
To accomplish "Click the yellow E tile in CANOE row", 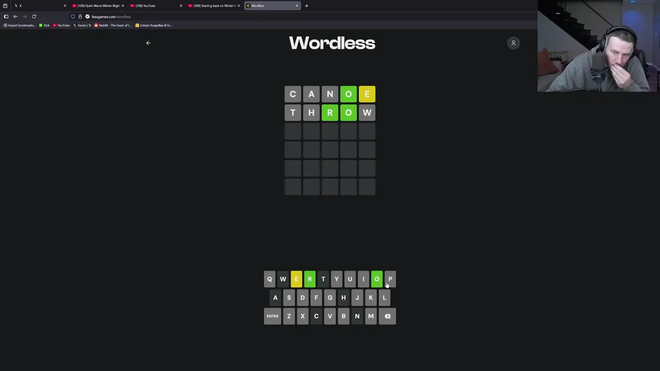I will pyautogui.click(x=367, y=94).
